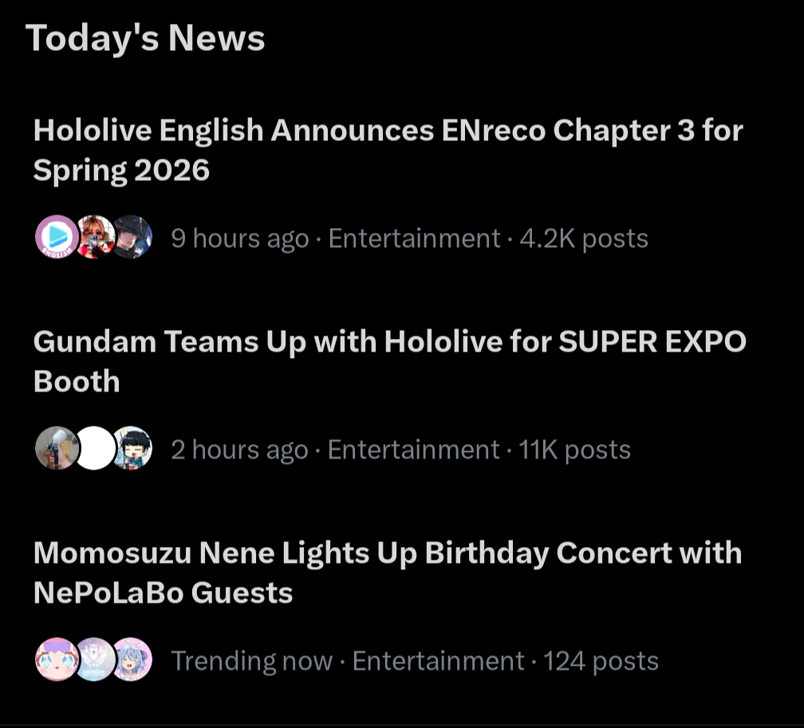This screenshot has width=804, height=728.
Task: View the 4.2K posts count
Action: tap(584, 238)
